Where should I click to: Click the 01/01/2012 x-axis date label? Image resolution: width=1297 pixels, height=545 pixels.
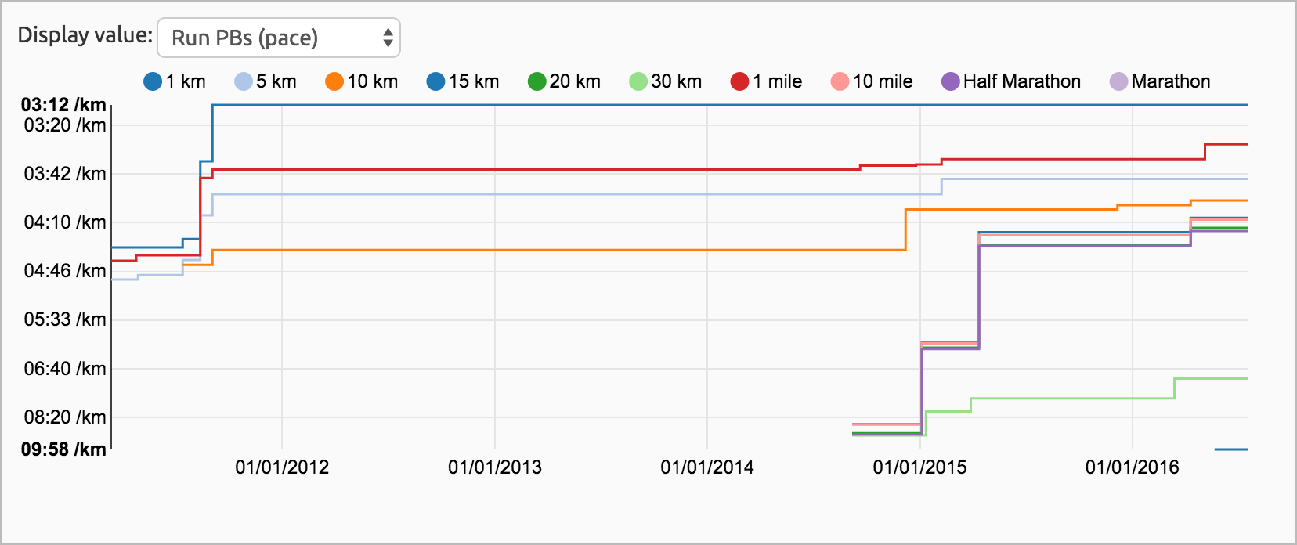click(282, 467)
